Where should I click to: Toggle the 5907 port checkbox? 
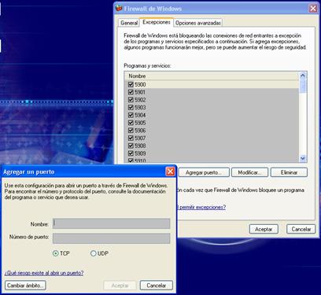(x=131, y=138)
